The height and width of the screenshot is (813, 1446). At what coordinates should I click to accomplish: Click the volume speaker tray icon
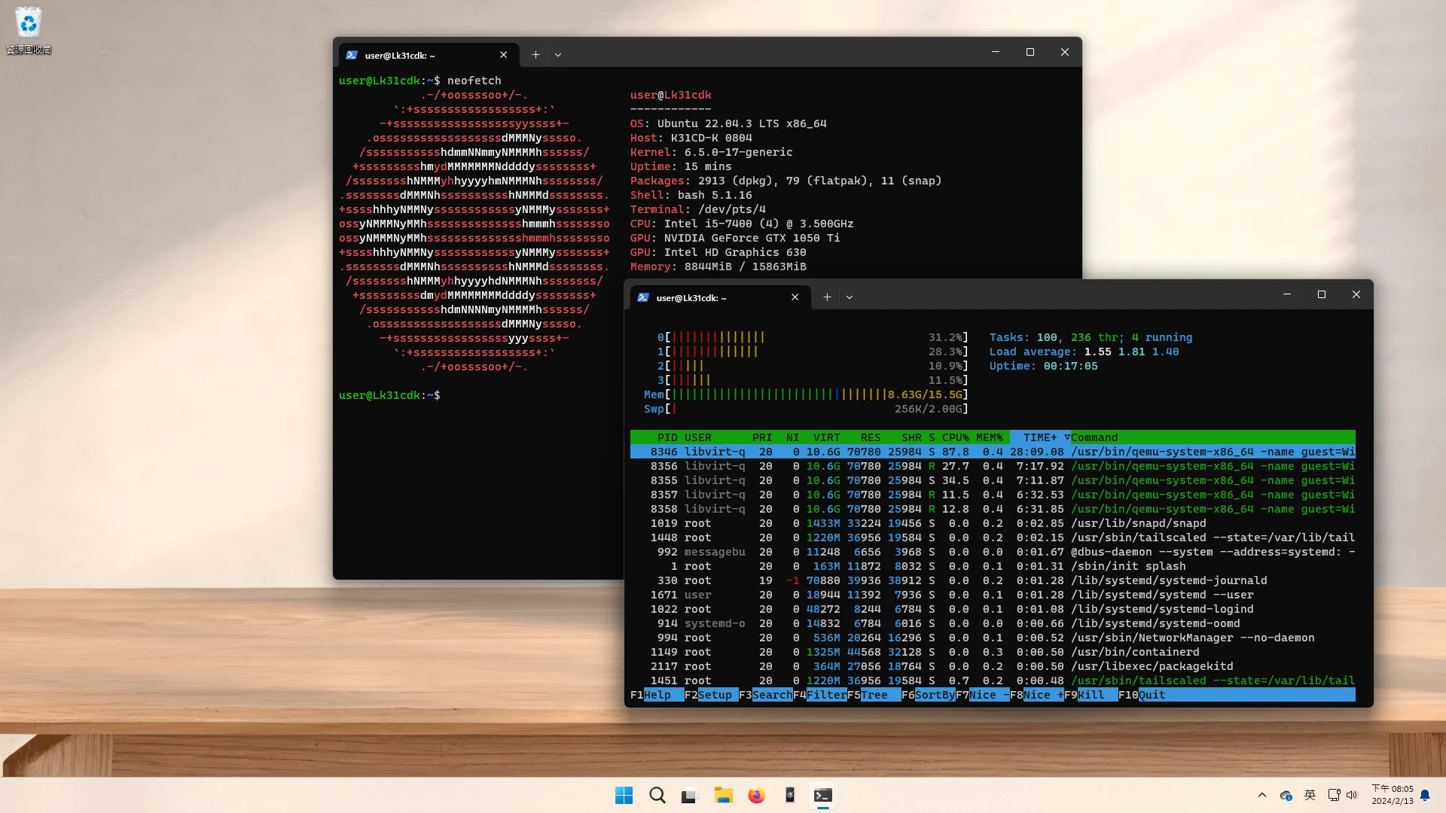tap(1352, 796)
